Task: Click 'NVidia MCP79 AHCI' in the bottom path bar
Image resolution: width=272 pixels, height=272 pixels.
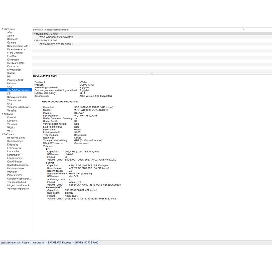Action: pos(87,243)
